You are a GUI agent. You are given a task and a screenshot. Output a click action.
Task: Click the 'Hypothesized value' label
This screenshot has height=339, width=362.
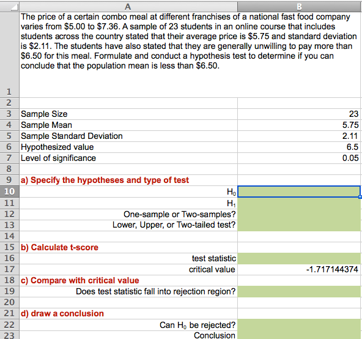(x=57, y=147)
